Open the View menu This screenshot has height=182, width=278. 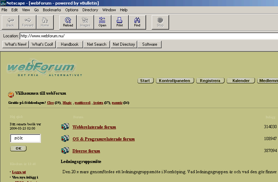tap(26, 10)
